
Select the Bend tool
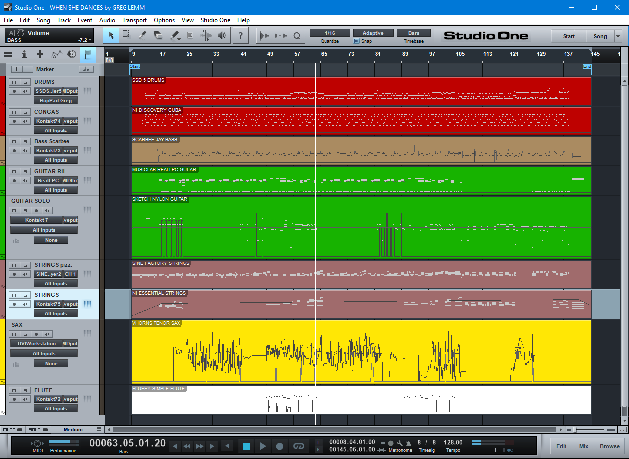tap(206, 35)
